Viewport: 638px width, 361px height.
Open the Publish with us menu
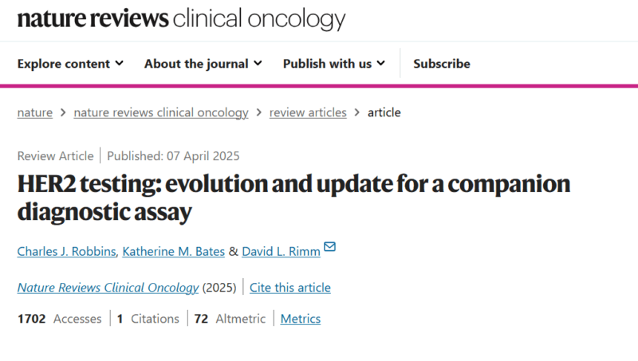(334, 64)
